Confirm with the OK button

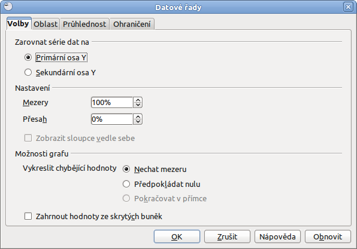pos(177,236)
